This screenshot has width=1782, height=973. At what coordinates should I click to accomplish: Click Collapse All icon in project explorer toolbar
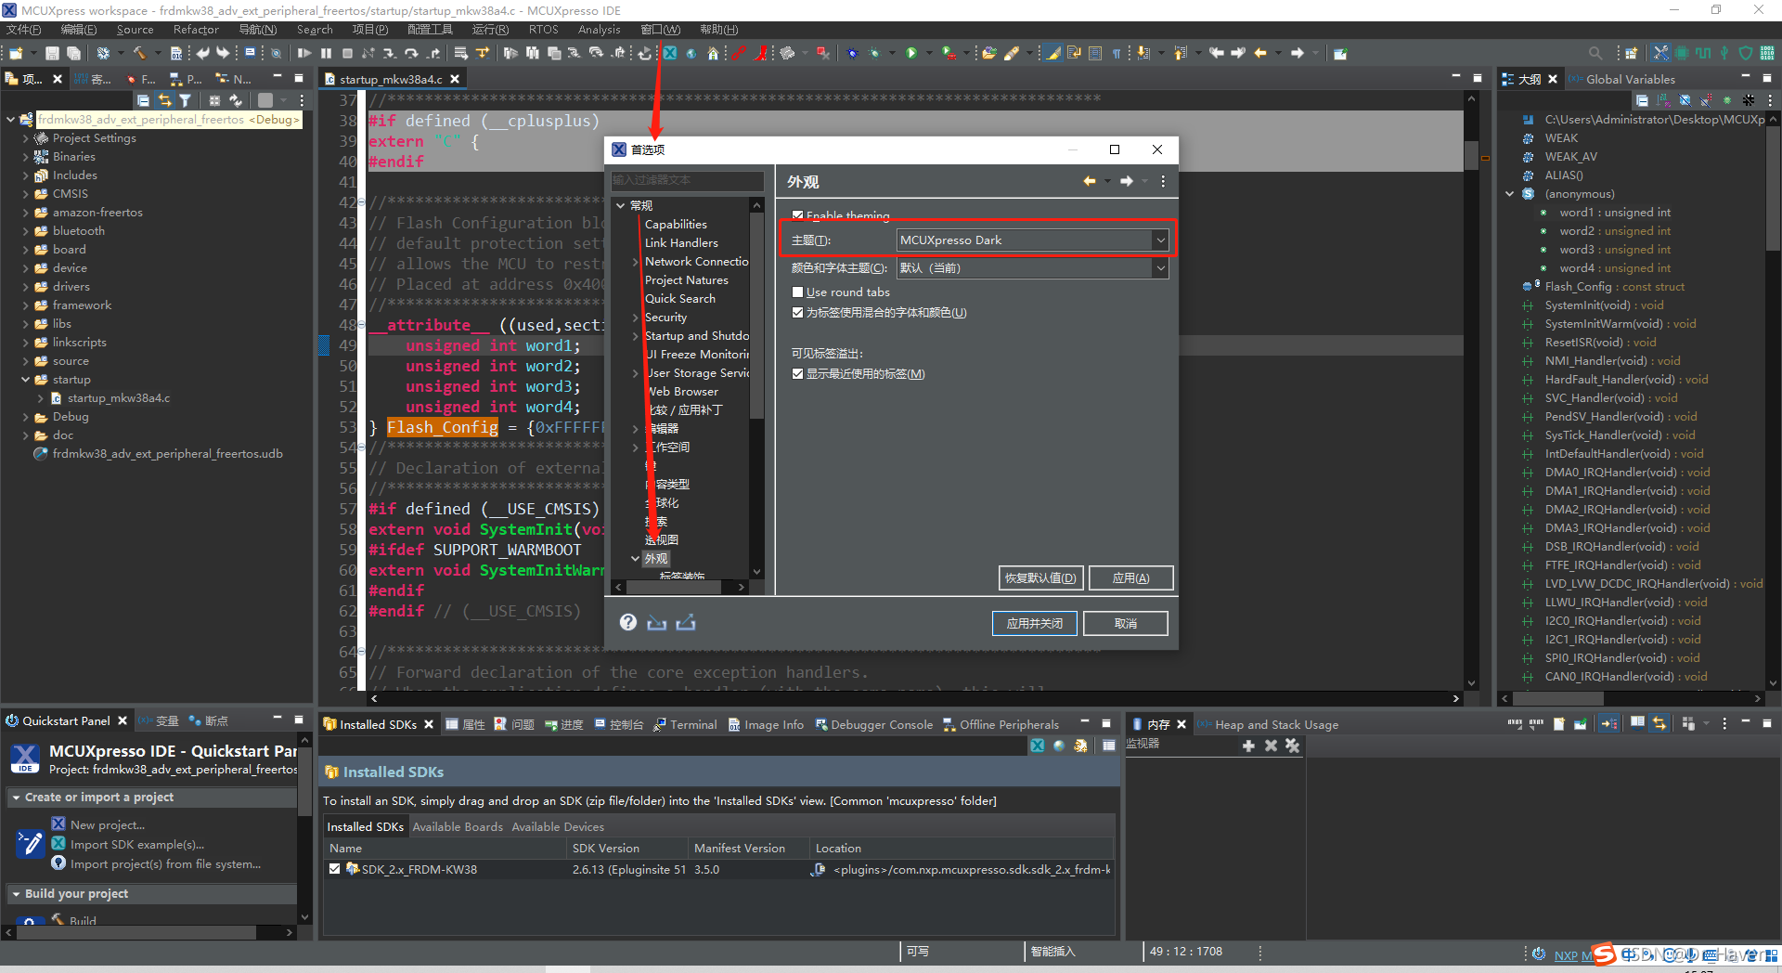point(143,100)
